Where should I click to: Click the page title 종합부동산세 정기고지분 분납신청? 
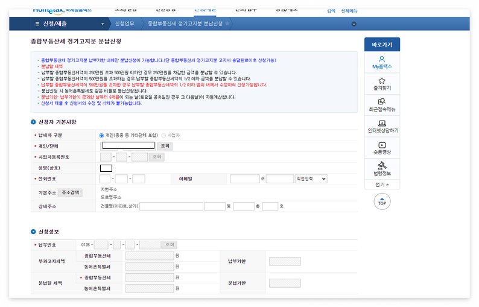pos(76,41)
